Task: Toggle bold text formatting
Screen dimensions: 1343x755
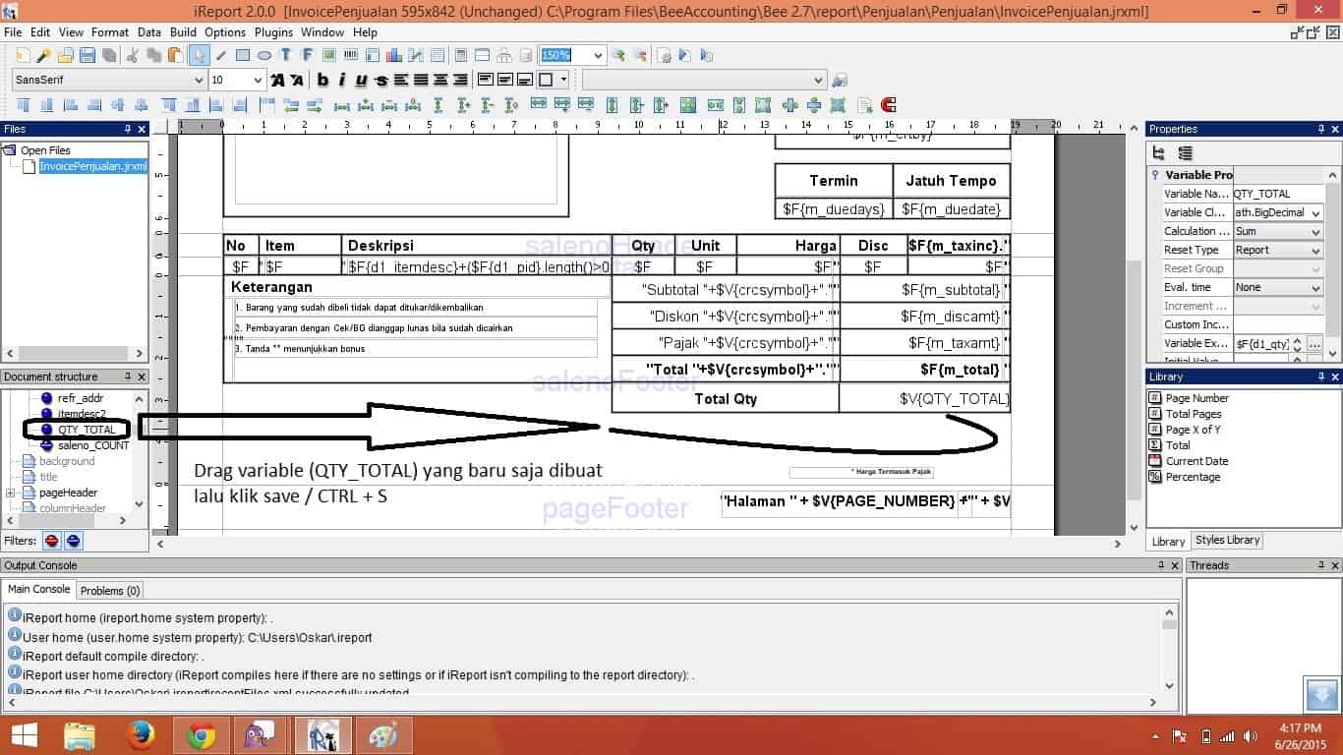Action: coord(322,80)
